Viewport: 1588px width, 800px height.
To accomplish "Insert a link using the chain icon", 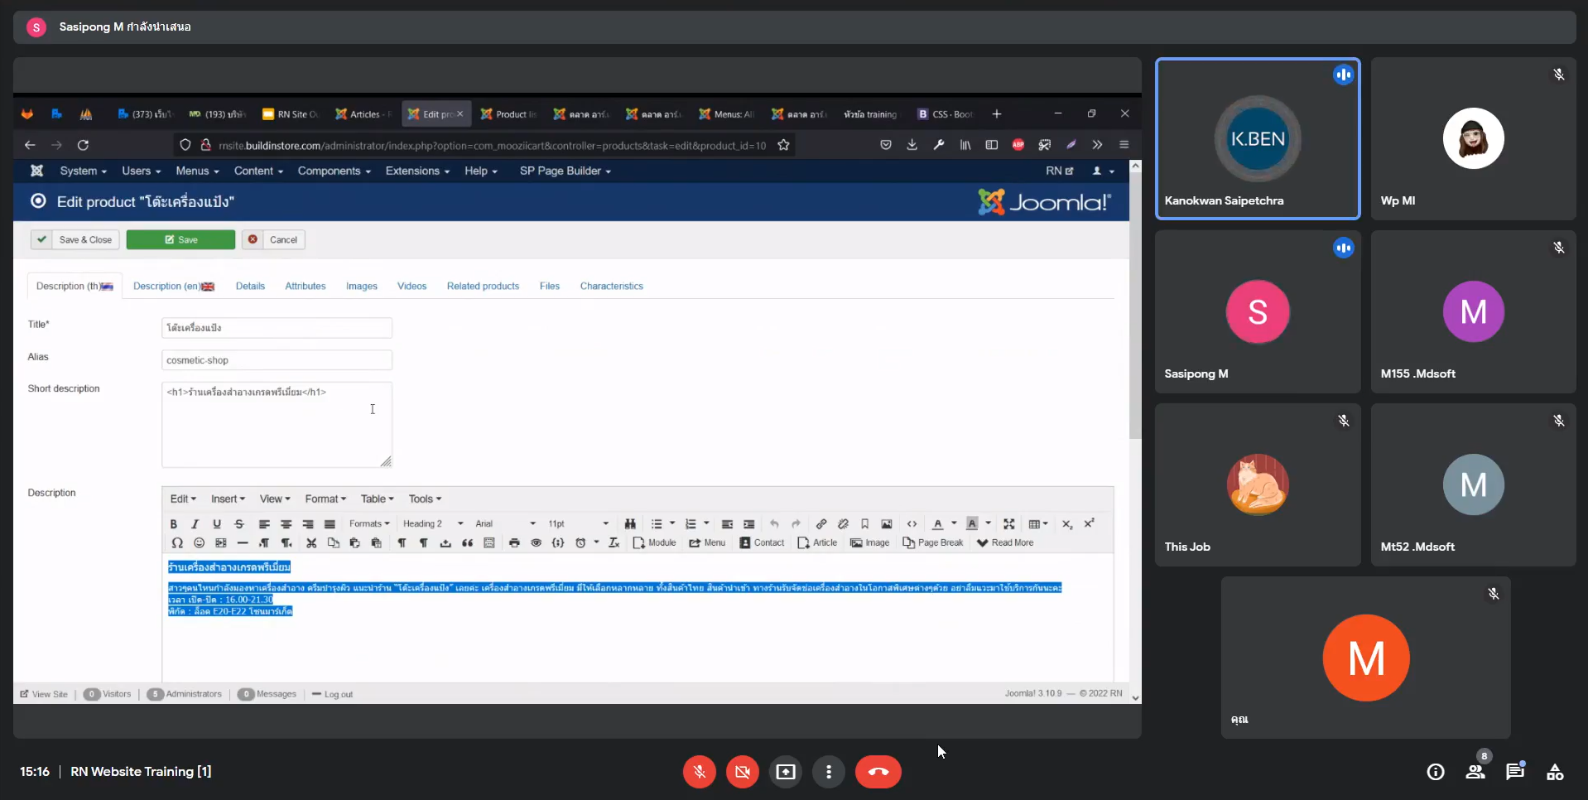I will point(820,524).
